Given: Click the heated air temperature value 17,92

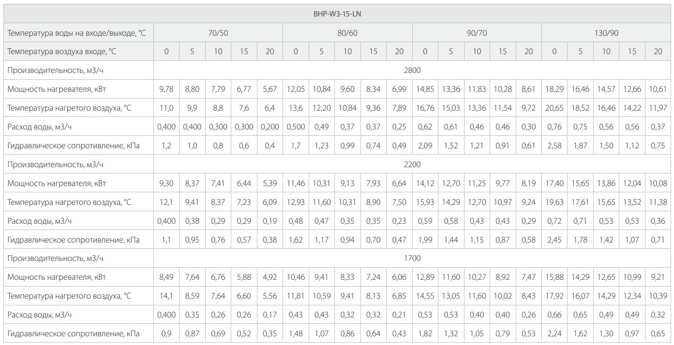Looking at the screenshot, I should [x=554, y=296].
